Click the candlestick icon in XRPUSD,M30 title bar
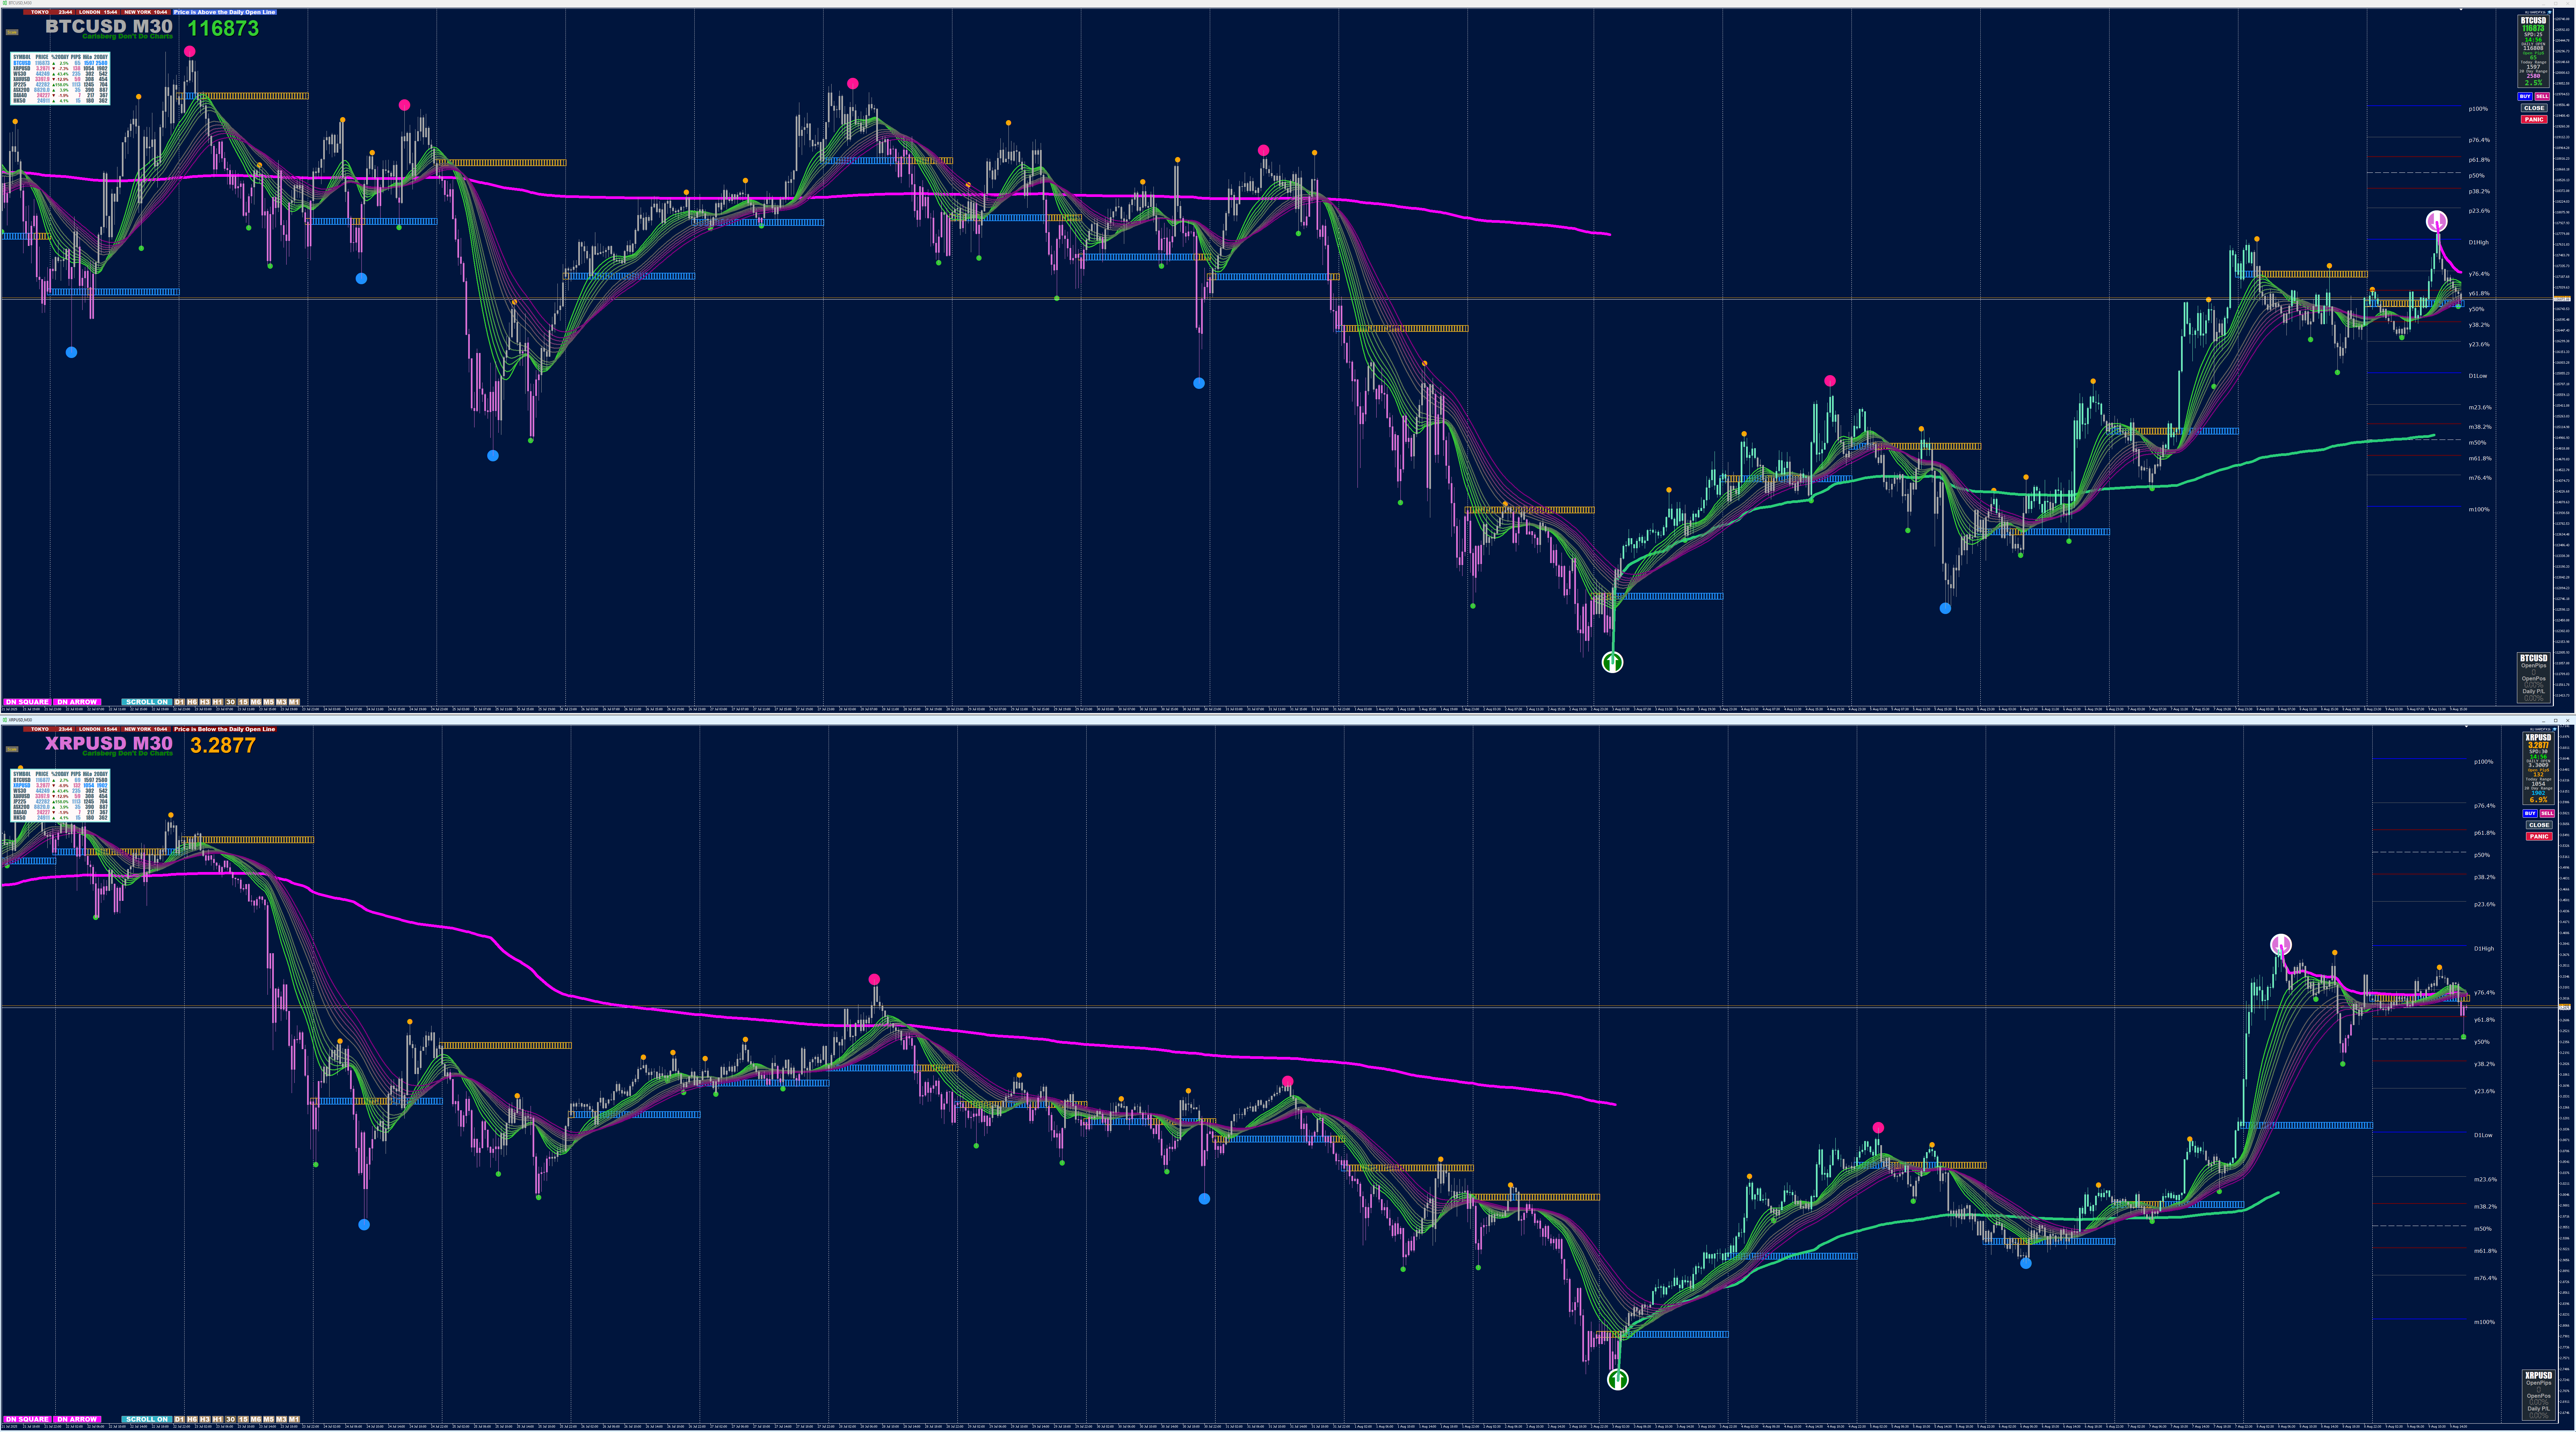The height and width of the screenshot is (1432, 2576). pyautogui.click(x=5, y=720)
